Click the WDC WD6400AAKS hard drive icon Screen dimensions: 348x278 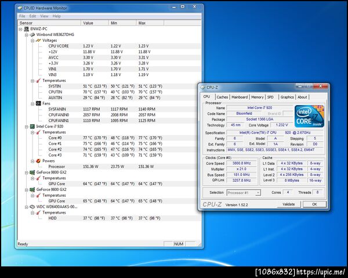pos(32,207)
